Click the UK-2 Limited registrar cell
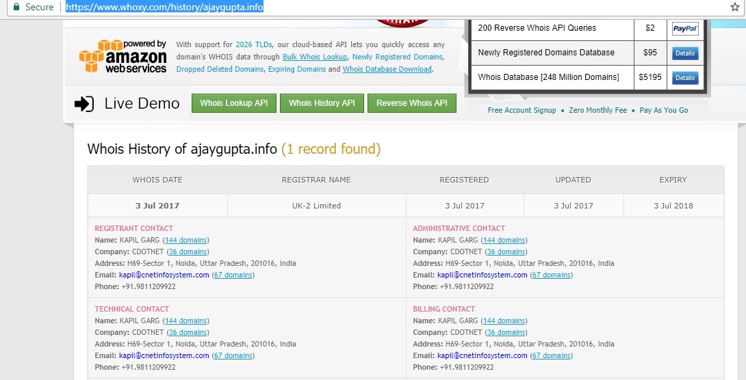The image size is (746, 380). tap(316, 206)
